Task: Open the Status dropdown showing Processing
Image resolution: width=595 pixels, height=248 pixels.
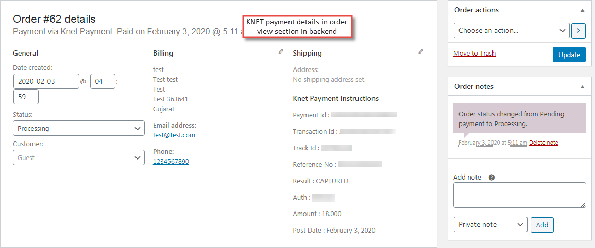Action: tap(79, 128)
